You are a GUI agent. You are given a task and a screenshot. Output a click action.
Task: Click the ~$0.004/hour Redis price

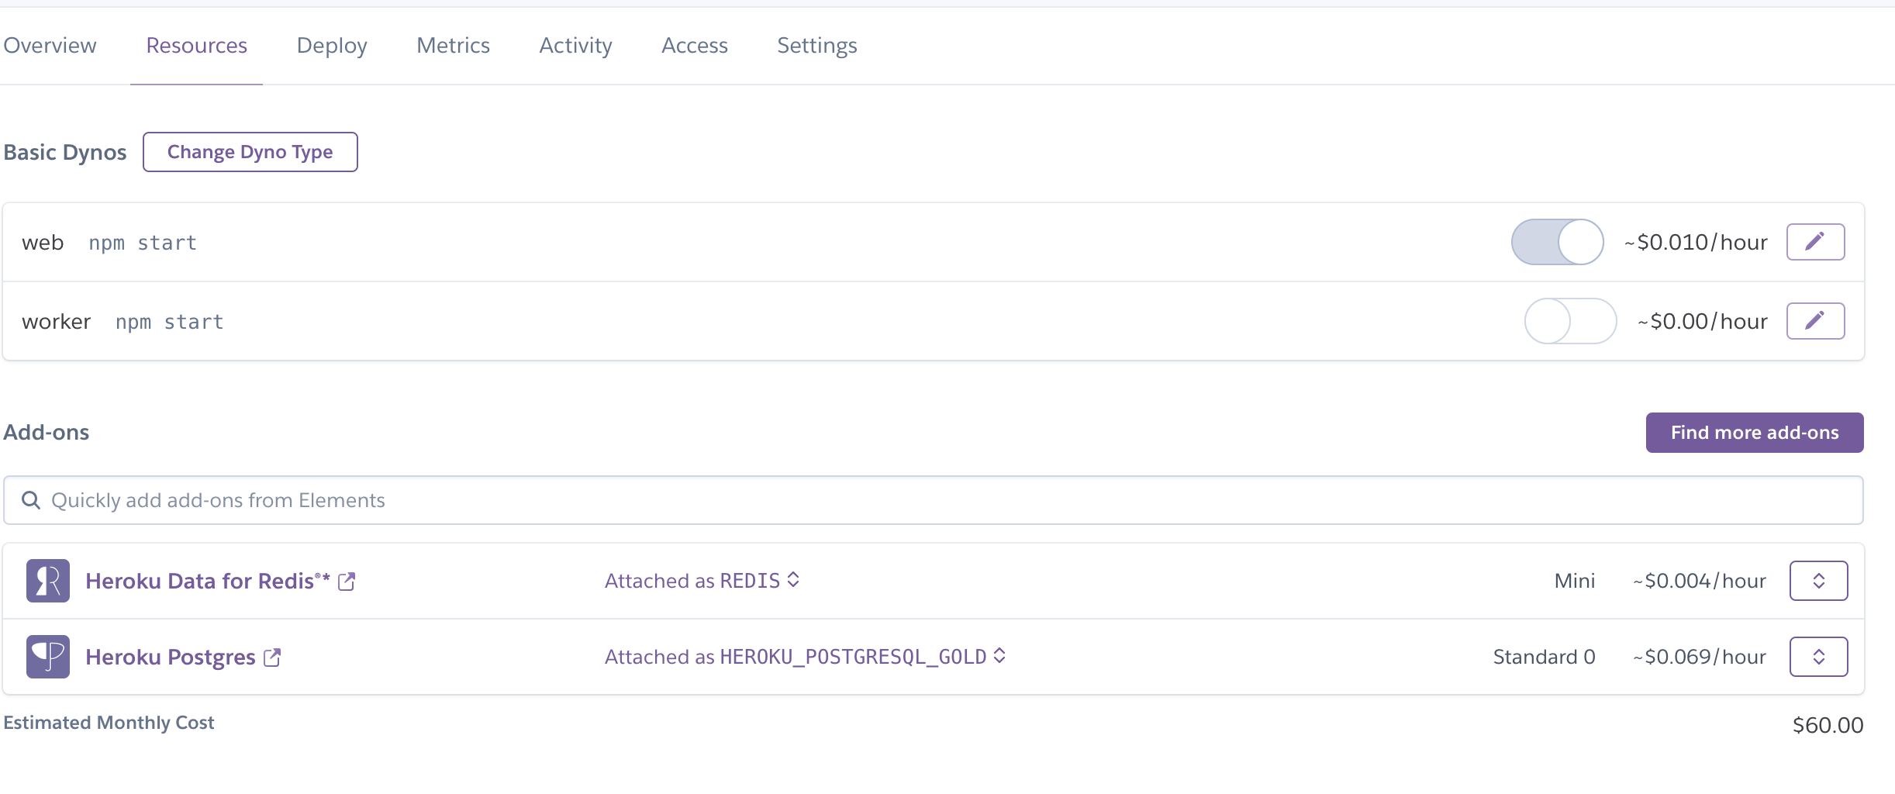(1700, 581)
